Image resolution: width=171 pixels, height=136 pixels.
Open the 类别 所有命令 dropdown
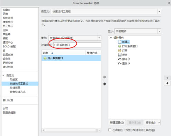pos(99,38)
